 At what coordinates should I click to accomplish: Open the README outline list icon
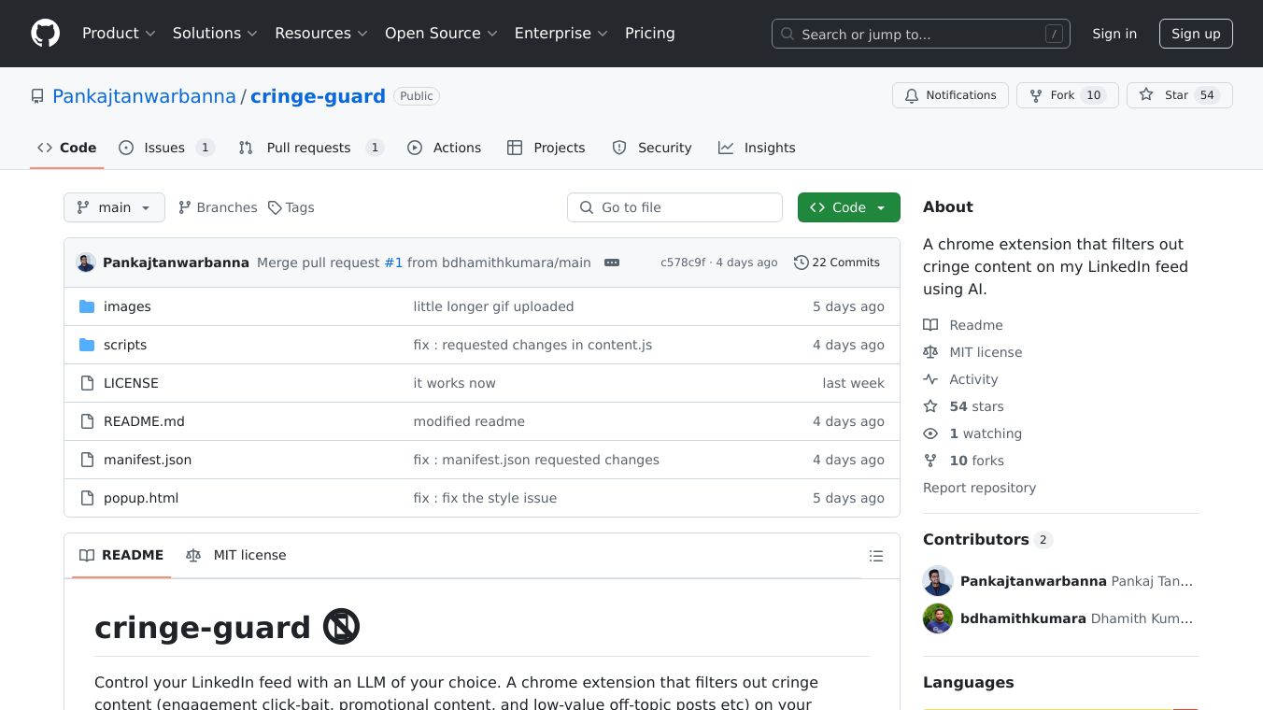tap(875, 556)
